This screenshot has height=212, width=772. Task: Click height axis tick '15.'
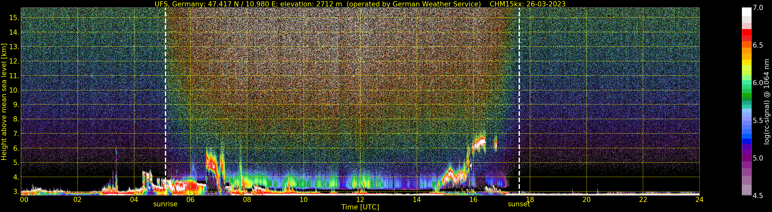[14, 18]
